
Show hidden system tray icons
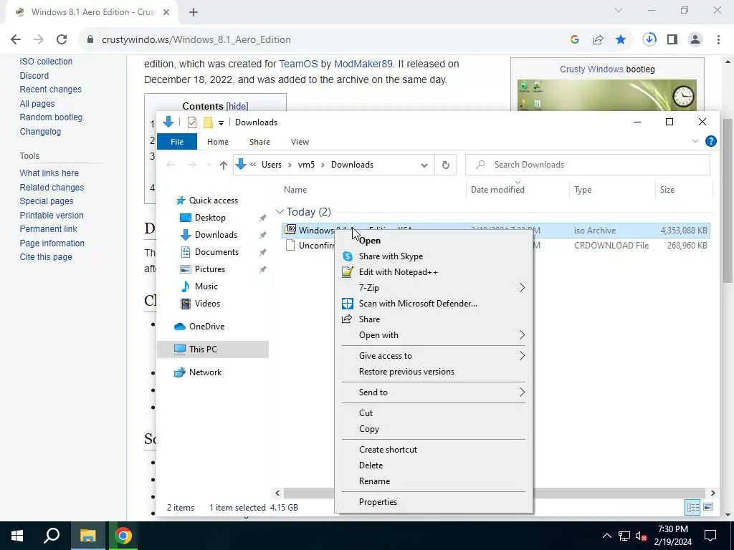click(606, 536)
